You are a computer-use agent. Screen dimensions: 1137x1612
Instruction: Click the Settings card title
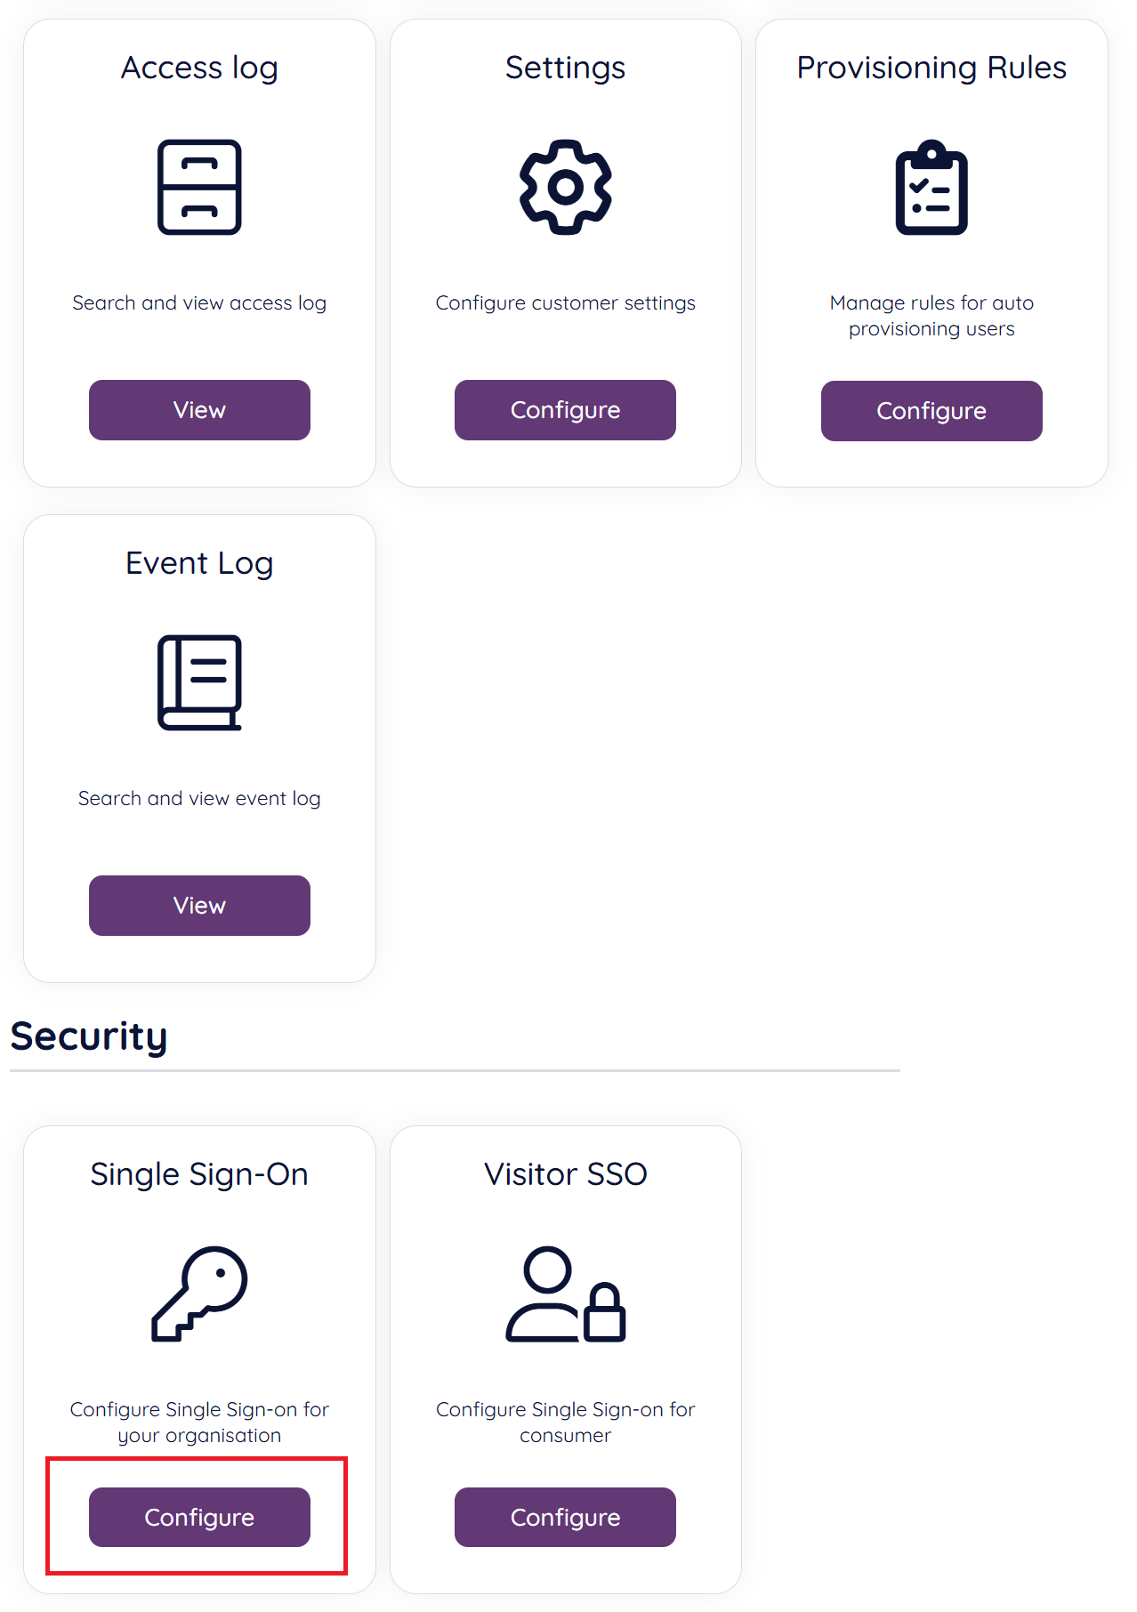(565, 68)
